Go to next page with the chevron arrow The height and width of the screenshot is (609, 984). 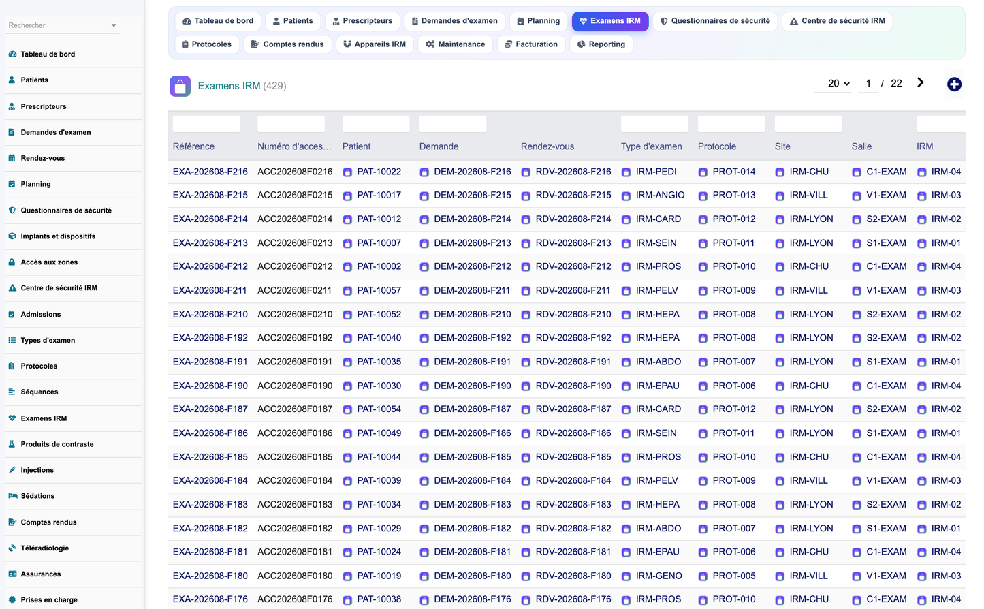coord(920,82)
